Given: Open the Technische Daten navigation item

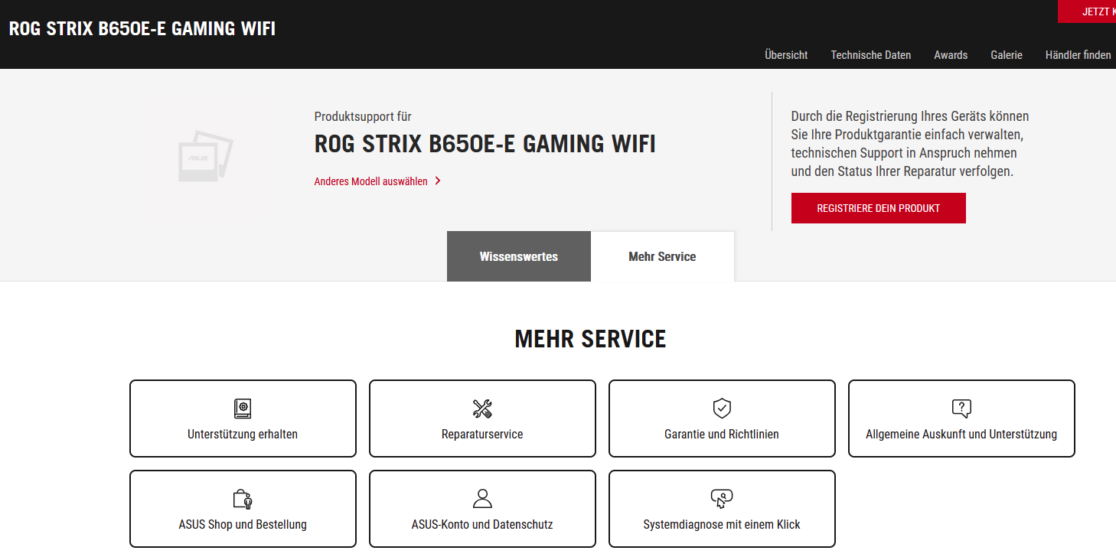Looking at the screenshot, I should (x=871, y=55).
